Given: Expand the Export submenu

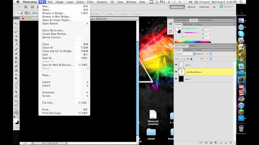Looking at the screenshot, I should (x=64, y=85).
